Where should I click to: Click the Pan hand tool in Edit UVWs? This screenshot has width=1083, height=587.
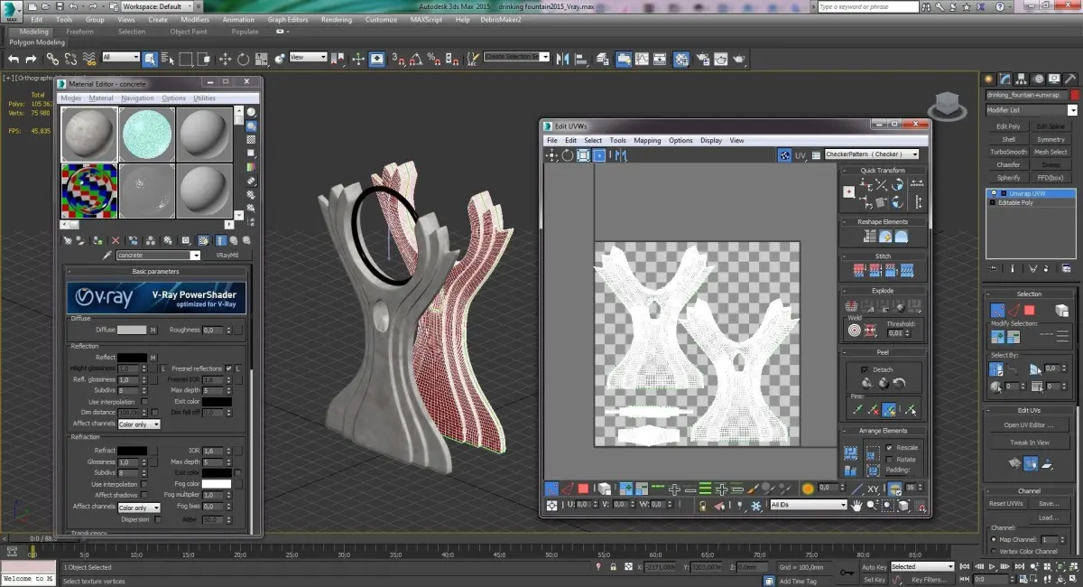point(856,505)
